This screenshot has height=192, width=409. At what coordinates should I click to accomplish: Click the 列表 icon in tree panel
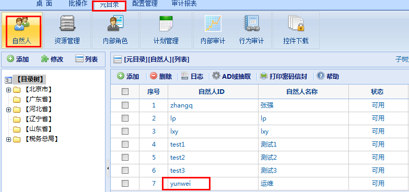pyautogui.click(x=79, y=59)
